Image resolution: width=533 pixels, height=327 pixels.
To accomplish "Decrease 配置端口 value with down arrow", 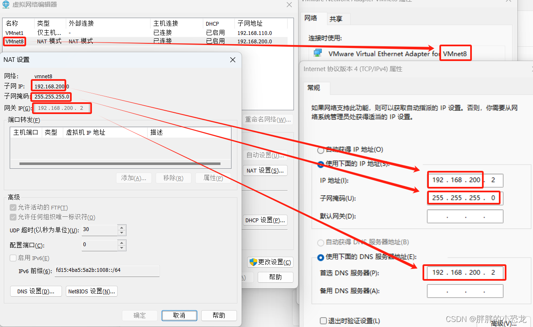I will (122, 248).
